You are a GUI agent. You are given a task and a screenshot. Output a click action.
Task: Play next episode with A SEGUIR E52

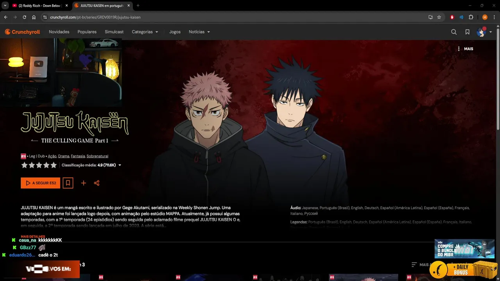pos(41,183)
